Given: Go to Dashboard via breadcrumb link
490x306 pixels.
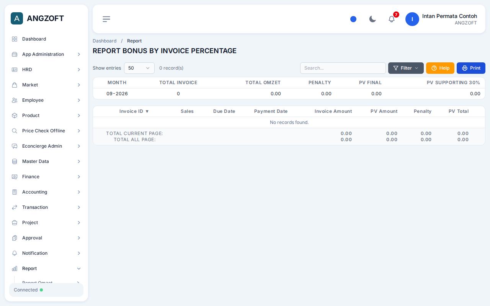Looking at the screenshot, I should tap(105, 41).
